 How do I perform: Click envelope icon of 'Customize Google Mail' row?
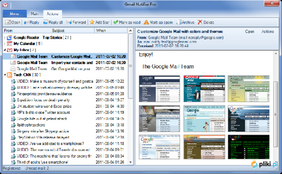pos(13,56)
